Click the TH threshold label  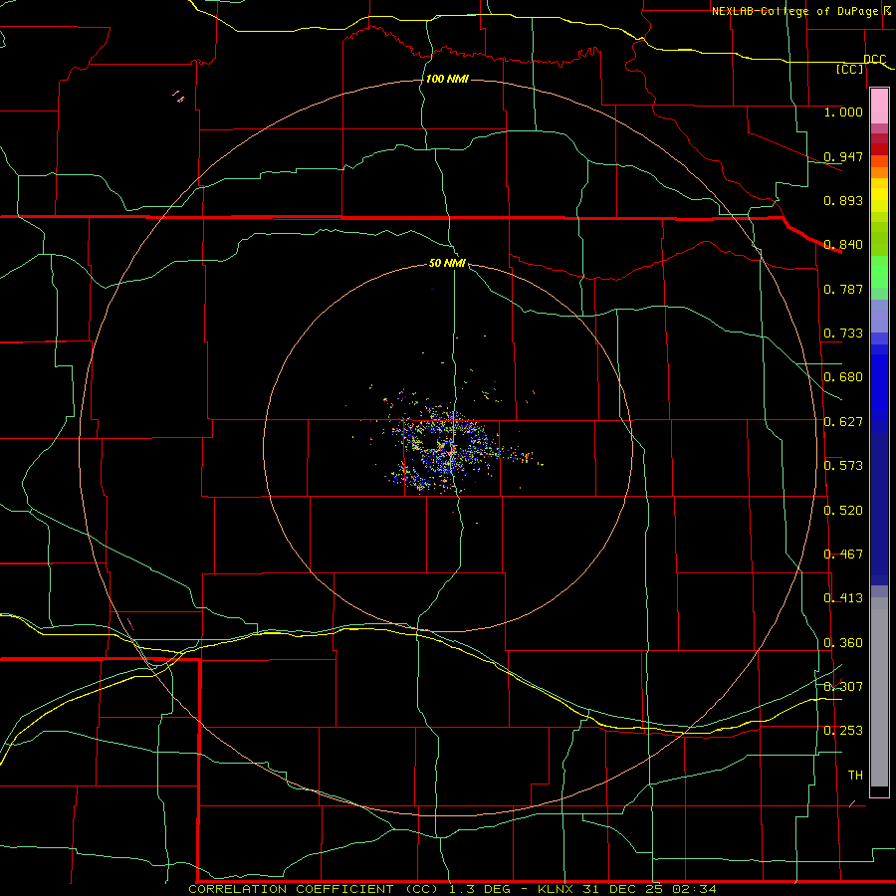(855, 776)
